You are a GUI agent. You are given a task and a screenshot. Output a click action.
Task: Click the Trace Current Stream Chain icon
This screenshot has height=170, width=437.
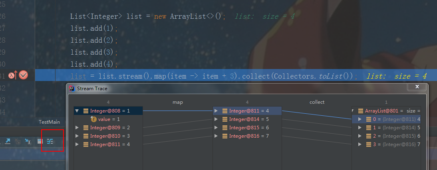click(50, 141)
